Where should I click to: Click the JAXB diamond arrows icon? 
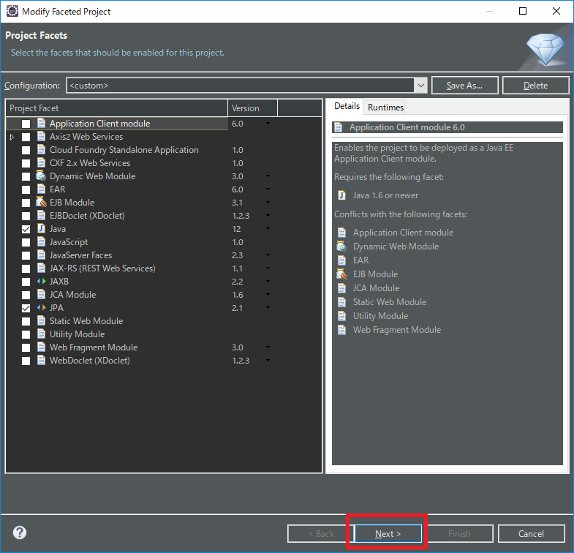tap(42, 282)
